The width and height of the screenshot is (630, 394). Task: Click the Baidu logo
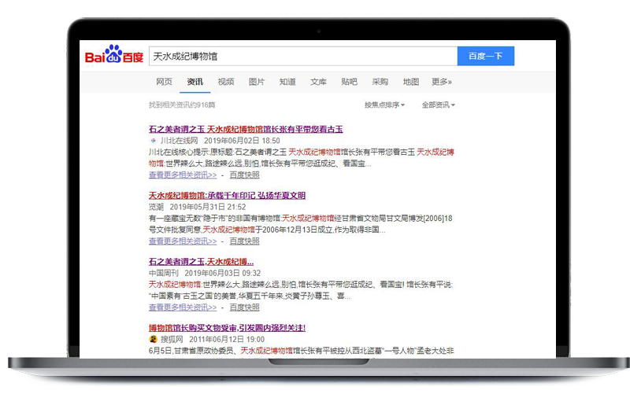(x=113, y=54)
